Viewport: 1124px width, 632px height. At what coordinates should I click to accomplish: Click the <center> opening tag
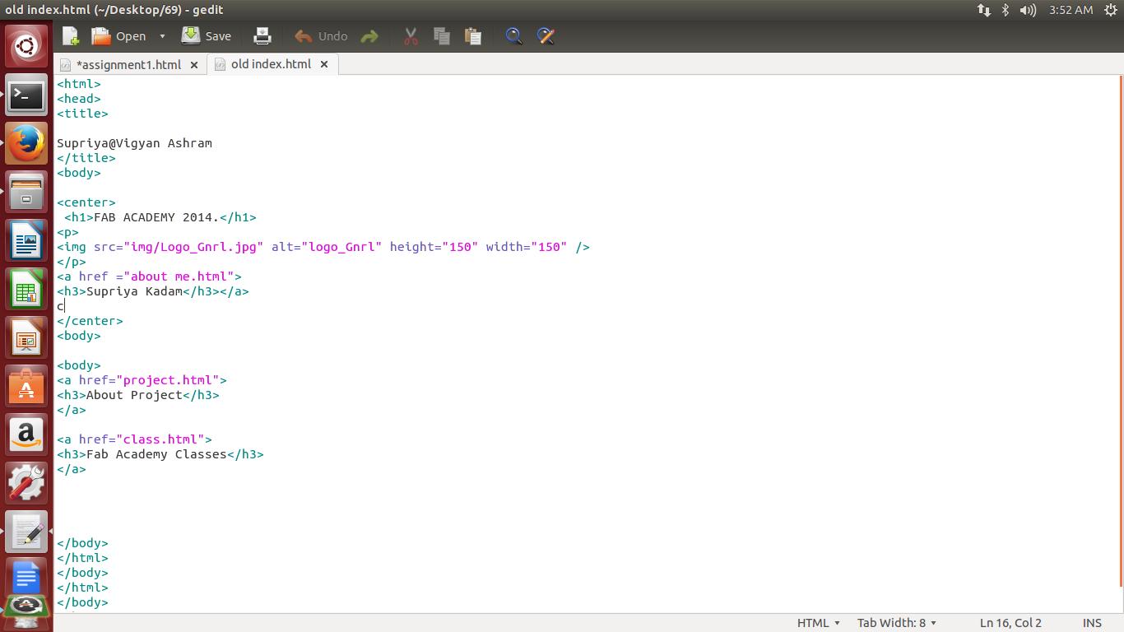tap(86, 202)
